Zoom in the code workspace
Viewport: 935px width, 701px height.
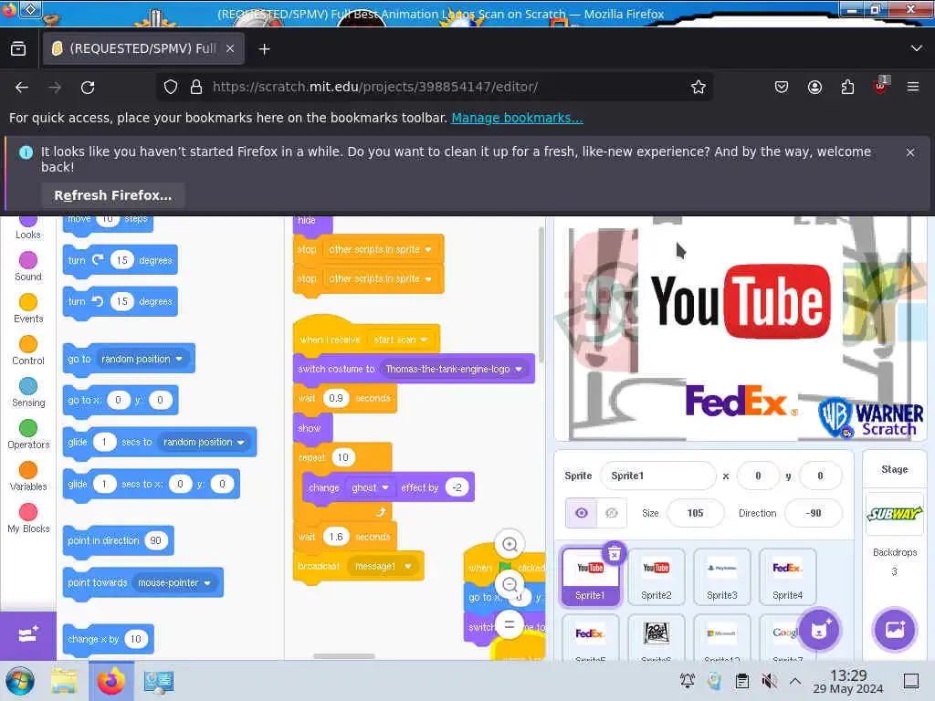tap(510, 544)
